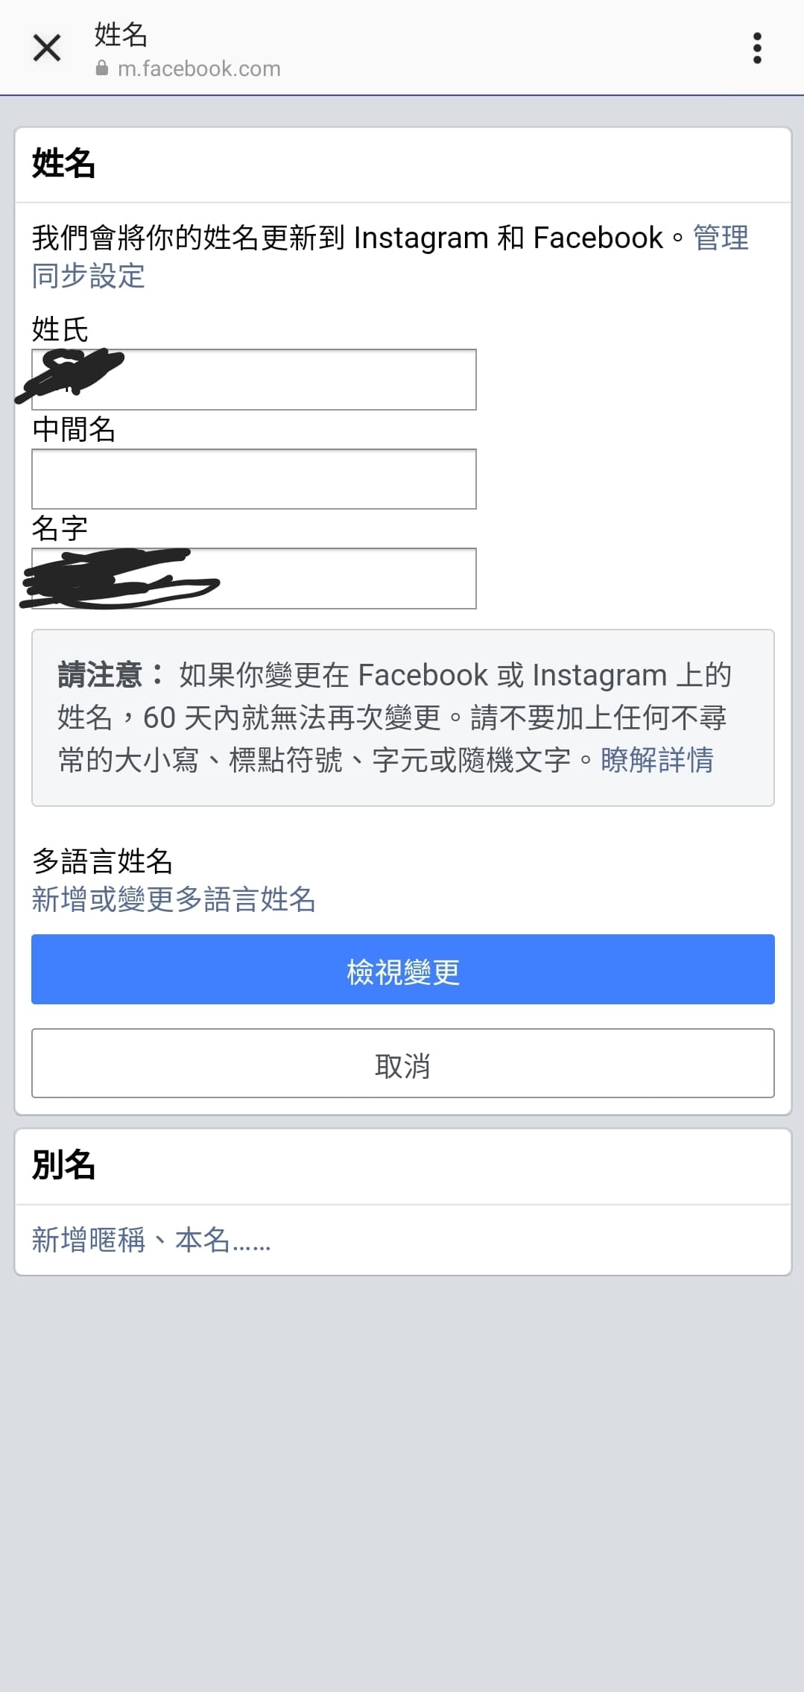The width and height of the screenshot is (804, 1692).
Task: Click the padlock icon beside the URL
Action: (x=101, y=69)
